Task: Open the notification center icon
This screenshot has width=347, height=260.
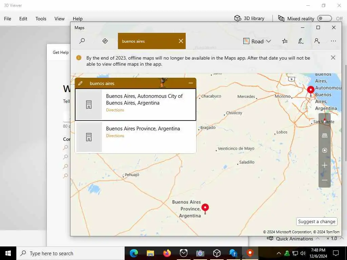Action: tap(336, 253)
